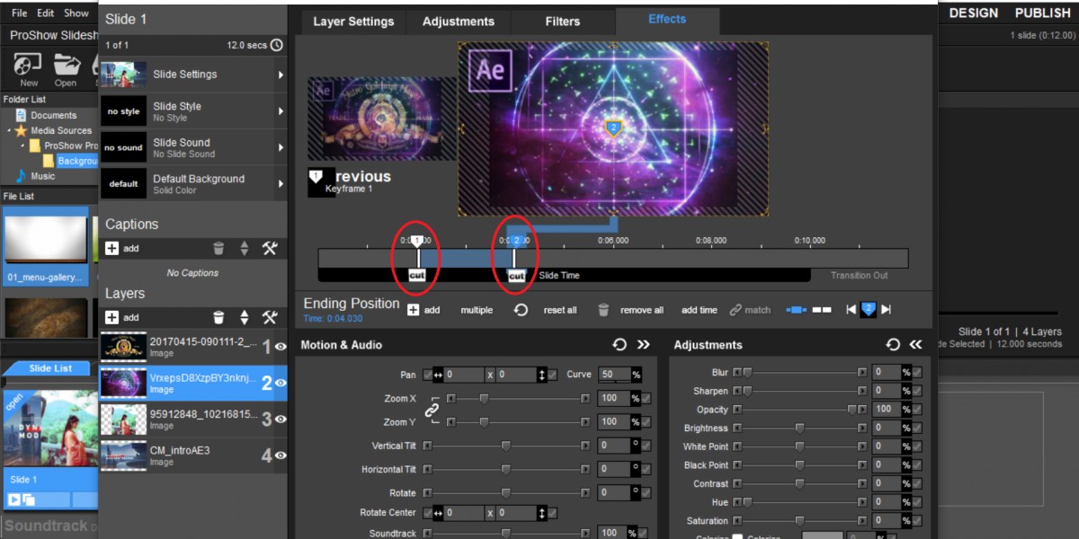1079x539 pixels.
Task: Open the Layers tools wrench icon
Action: point(270,317)
